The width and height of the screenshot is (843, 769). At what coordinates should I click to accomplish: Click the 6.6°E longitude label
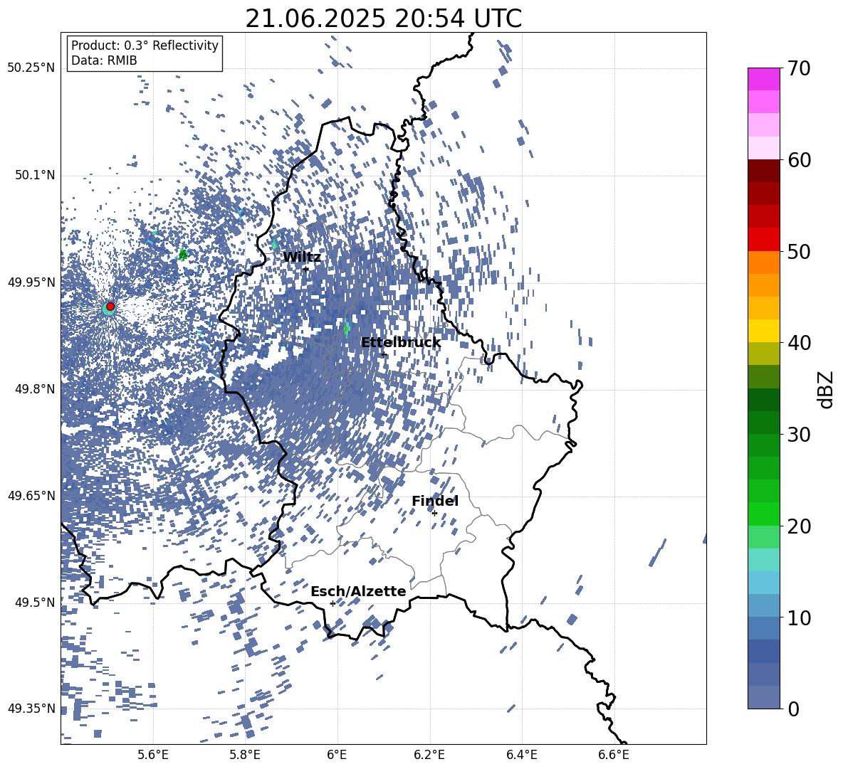614,755
